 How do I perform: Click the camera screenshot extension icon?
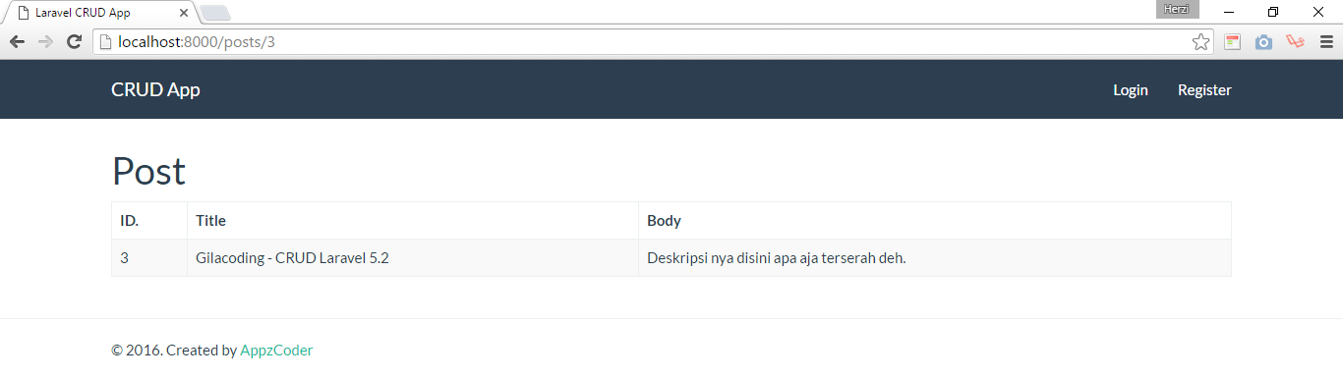[x=1263, y=42]
